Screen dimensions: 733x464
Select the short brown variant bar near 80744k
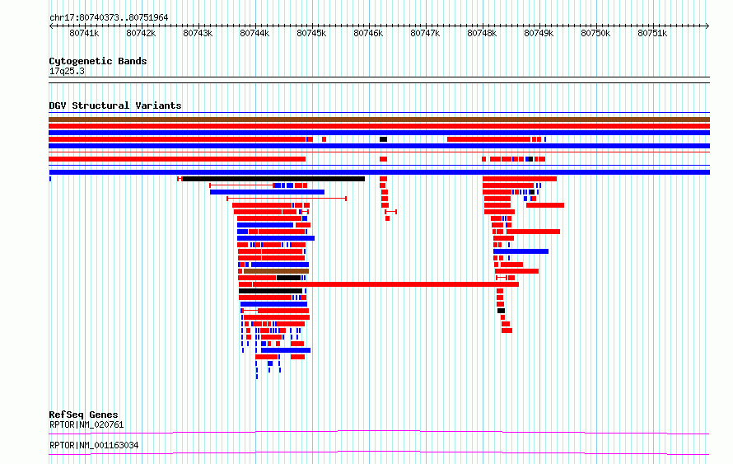click(x=276, y=271)
